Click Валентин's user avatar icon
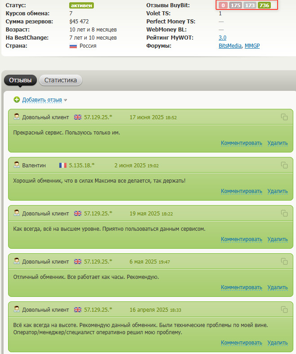Screen dimensions: 296x354 click(x=17, y=165)
